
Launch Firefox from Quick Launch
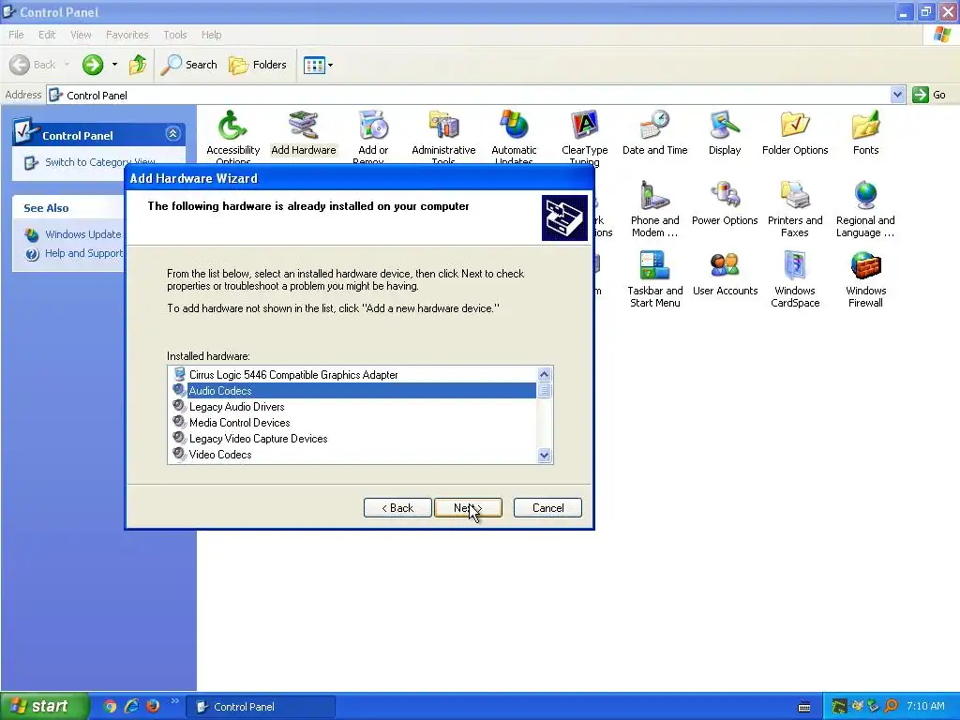pos(153,707)
